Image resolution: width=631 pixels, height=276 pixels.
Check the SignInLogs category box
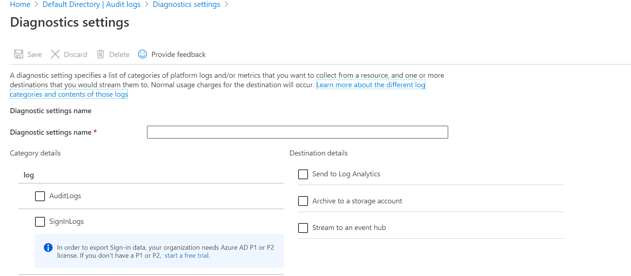click(x=40, y=222)
